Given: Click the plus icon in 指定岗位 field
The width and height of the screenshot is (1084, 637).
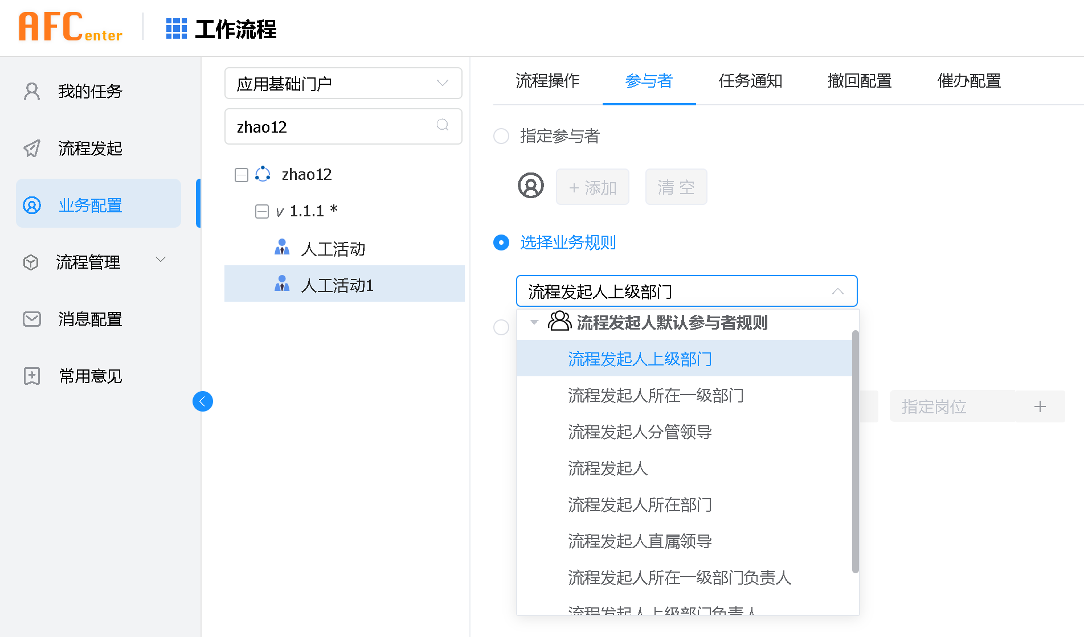Looking at the screenshot, I should (x=1040, y=406).
